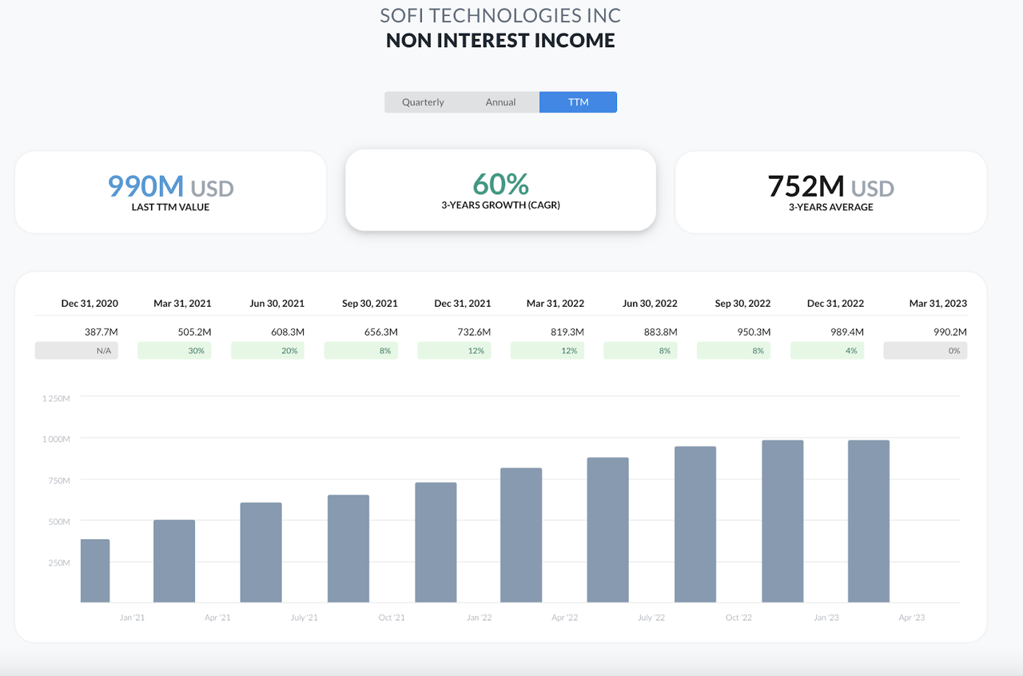Viewport: 1023px width, 676px height.
Task: Click the Apr '23 x-axis label
Action: tap(912, 618)
